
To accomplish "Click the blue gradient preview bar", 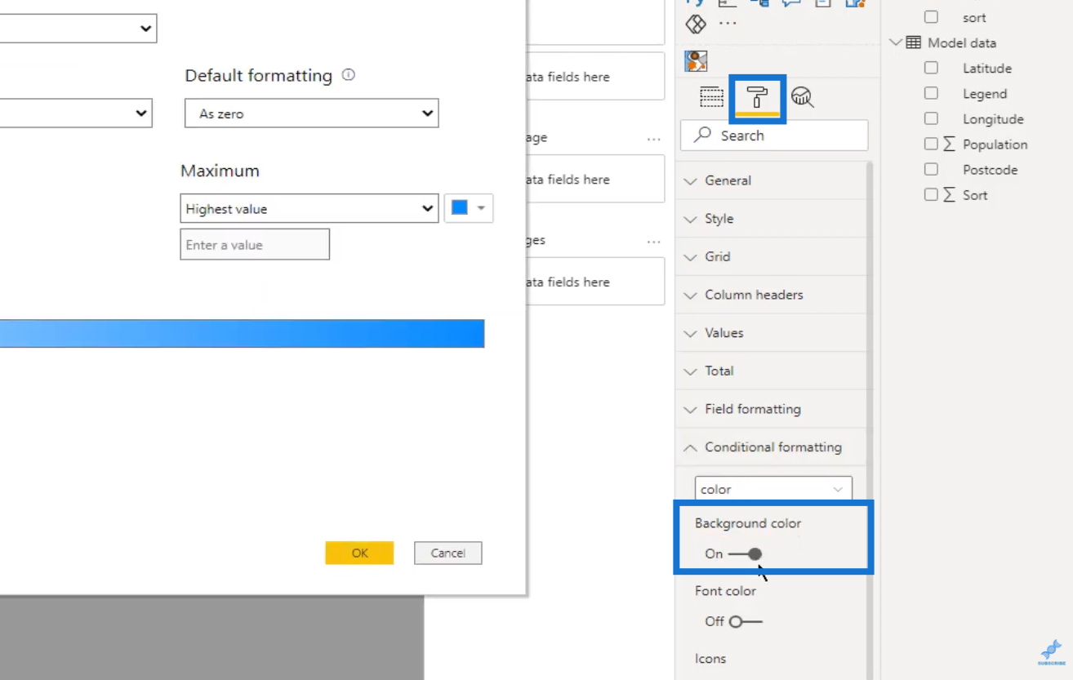I will coord(242,333).
